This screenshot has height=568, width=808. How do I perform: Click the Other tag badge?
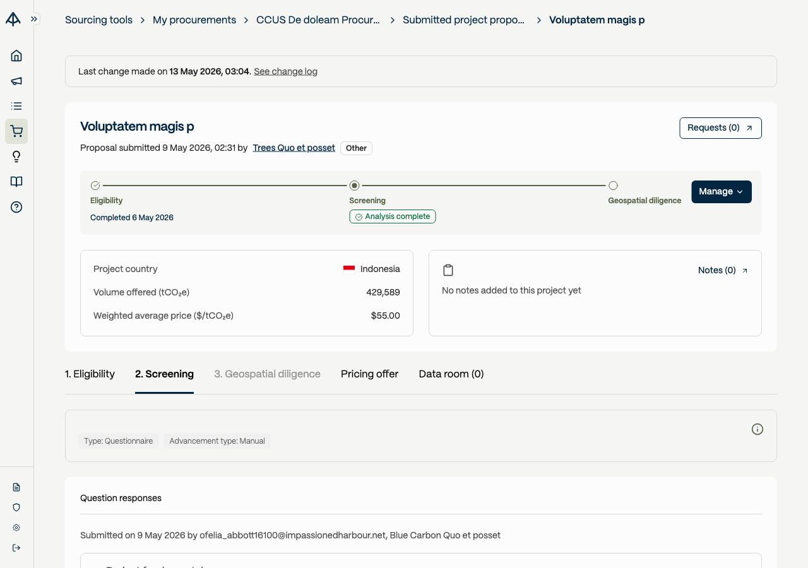pos(356,148)
